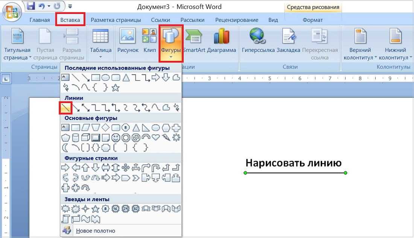Choose the Explosion 1 shape in Звезды и ленты
The height and width of the screenshot is (238, 414).
pos(65,209)
